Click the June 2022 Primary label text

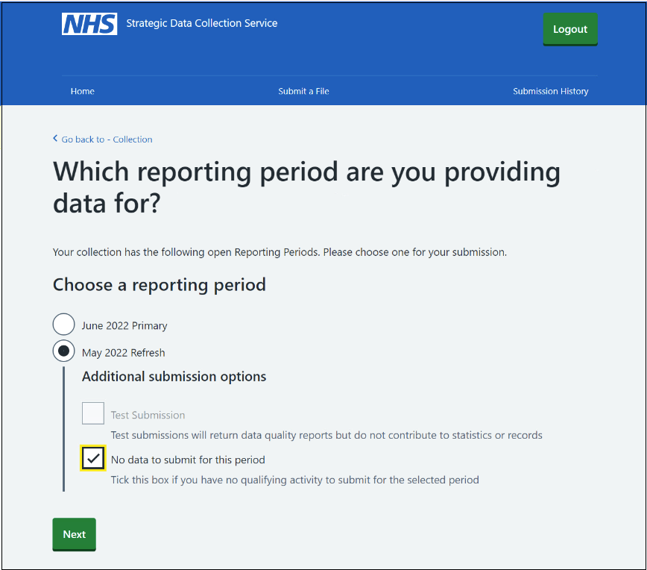124,326
